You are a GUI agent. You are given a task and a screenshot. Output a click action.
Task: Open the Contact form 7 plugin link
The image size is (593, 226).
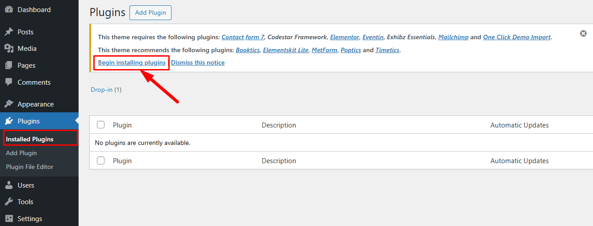[x=243, y=37]
